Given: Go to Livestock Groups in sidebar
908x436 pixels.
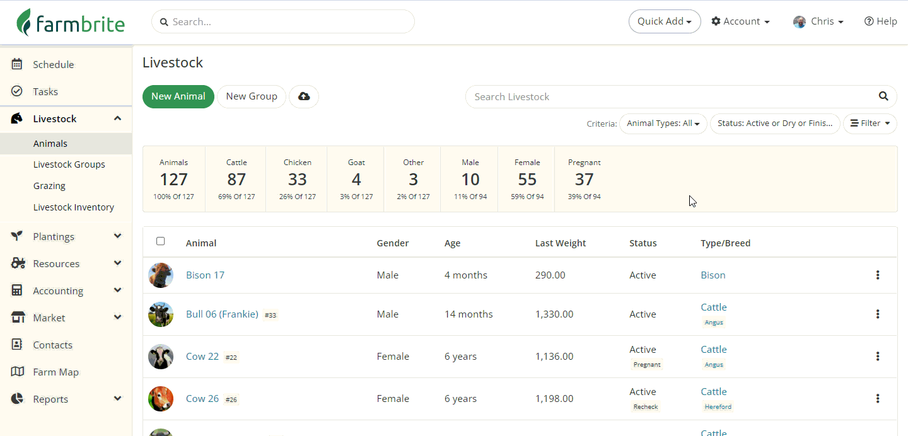Looking at the screenshot, I should [x=69, y=164].
